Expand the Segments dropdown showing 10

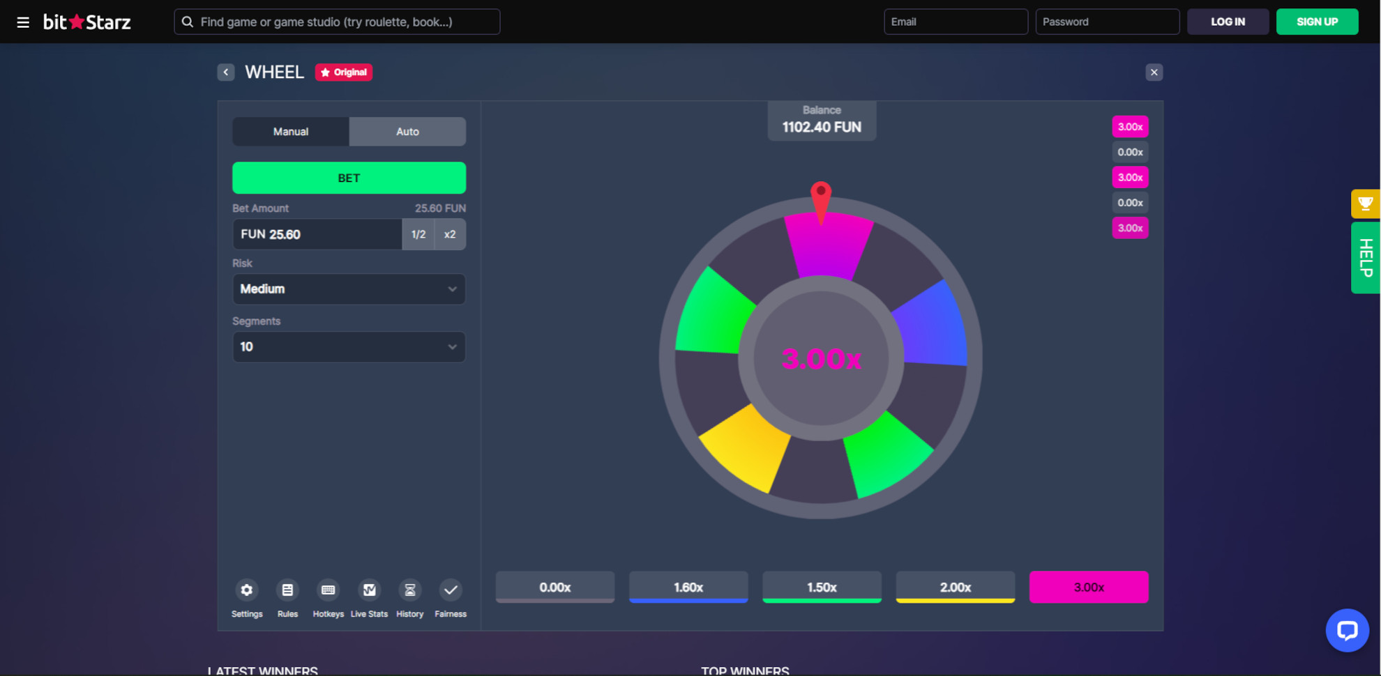(349, 347)
